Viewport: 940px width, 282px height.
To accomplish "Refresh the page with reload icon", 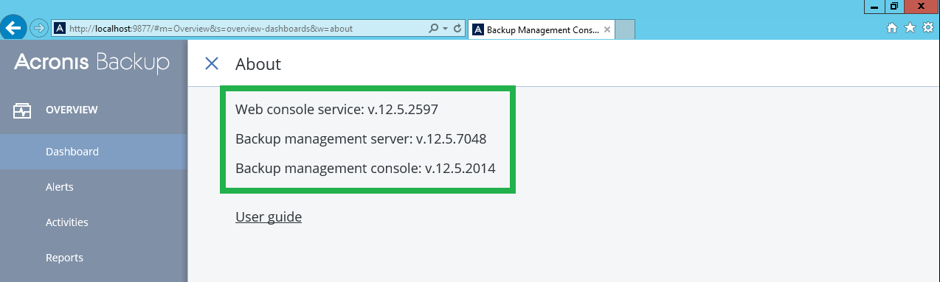I will pos(457,29).
